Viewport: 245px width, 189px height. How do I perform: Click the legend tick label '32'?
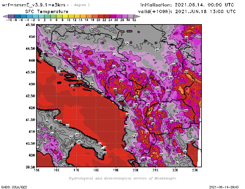click(134, 20)
